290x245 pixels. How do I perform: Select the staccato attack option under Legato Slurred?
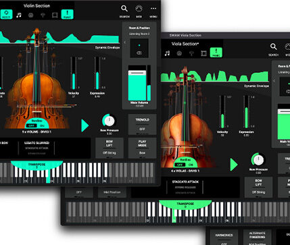(x=37, y=148)
